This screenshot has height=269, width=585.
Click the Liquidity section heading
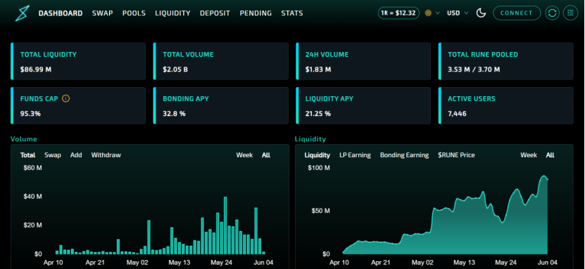point(310,139)
